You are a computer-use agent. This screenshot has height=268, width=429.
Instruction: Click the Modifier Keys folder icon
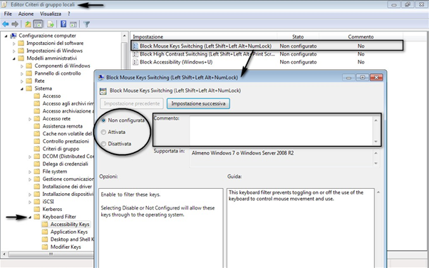click(x=45, y=247)
